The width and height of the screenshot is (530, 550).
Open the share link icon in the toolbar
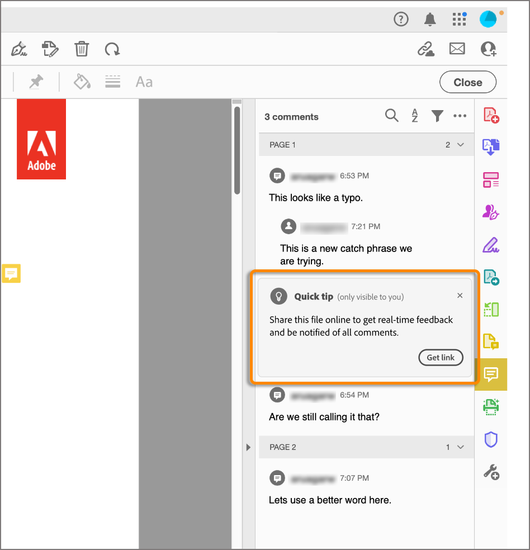[426, 49]
